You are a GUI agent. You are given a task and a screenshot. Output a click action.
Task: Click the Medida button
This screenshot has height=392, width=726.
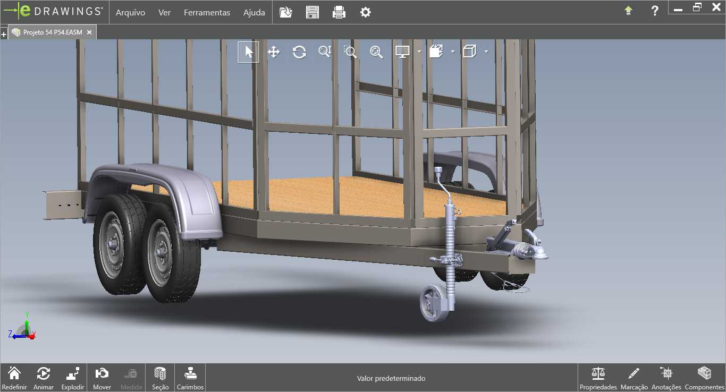click(131, 379)
